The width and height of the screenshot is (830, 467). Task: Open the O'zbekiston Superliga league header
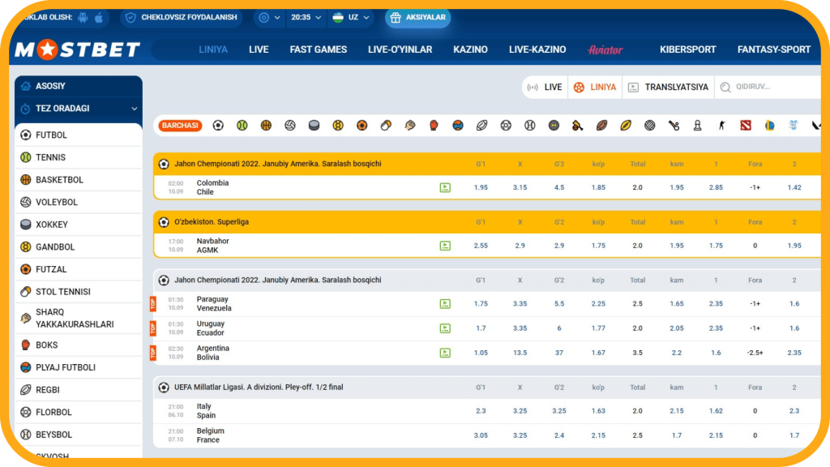(212, 222)
